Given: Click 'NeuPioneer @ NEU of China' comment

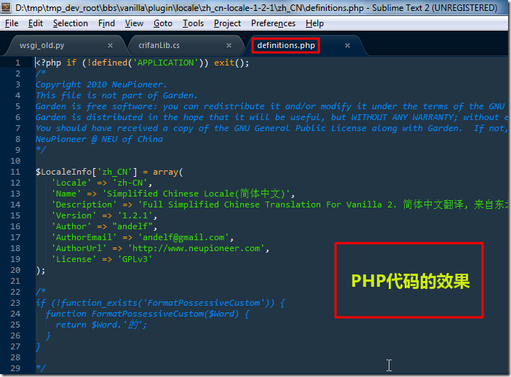Looking at the screenshot, I should click(x=99, y=139).
